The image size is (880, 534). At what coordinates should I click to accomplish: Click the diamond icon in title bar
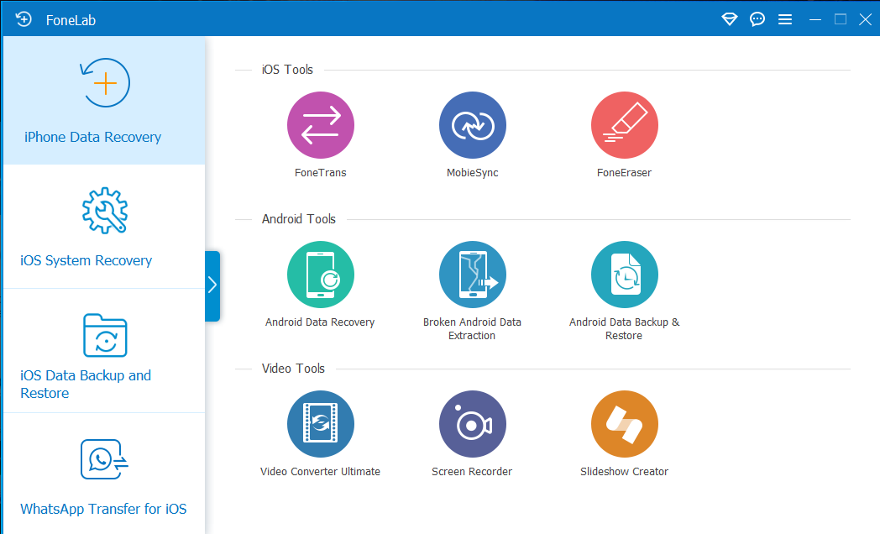pyautogui.click(x=730, y=19)
